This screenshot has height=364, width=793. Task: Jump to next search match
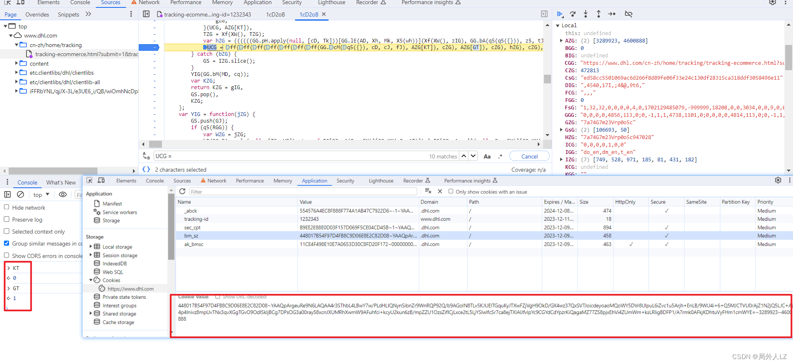click(473, 156)
